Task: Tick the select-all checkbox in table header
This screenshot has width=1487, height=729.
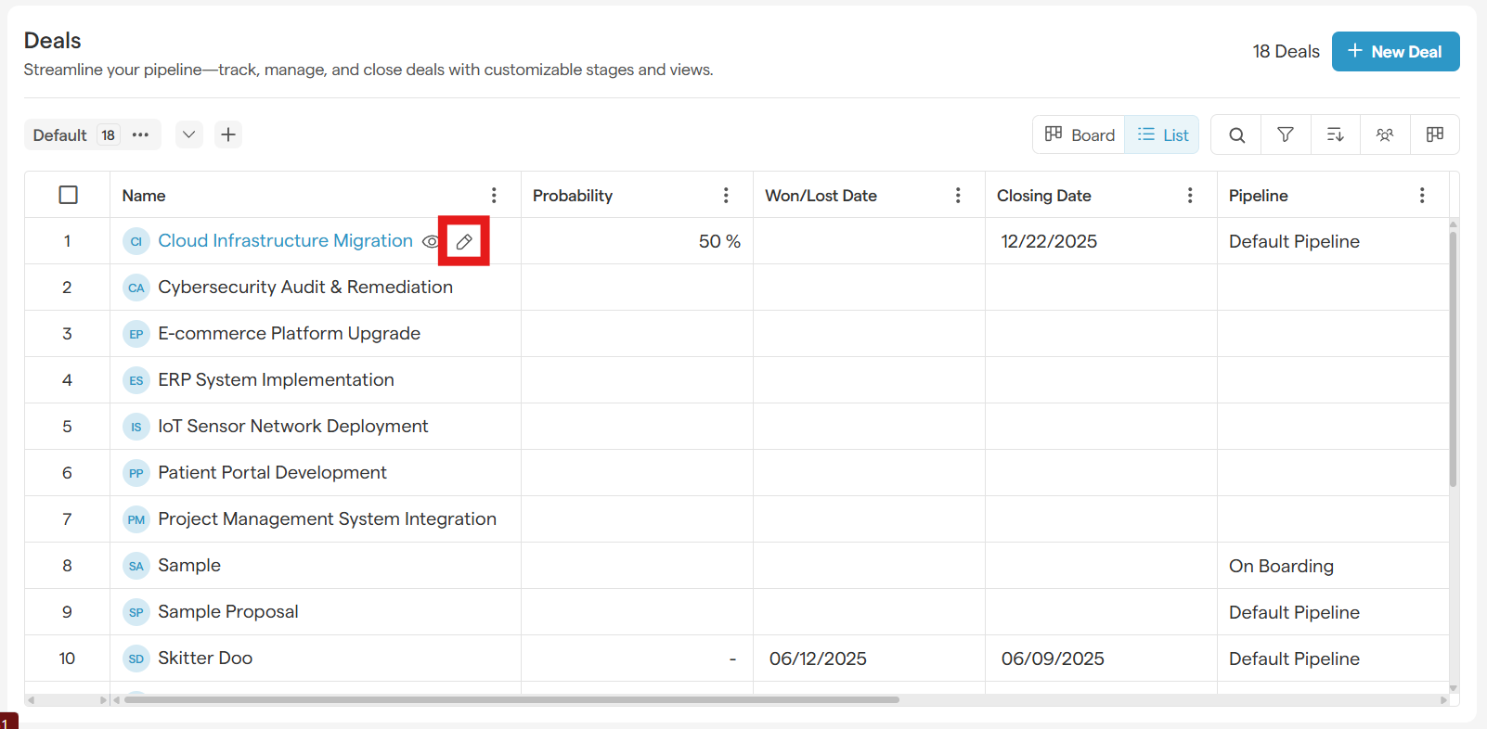Action: tap(68, 195)
